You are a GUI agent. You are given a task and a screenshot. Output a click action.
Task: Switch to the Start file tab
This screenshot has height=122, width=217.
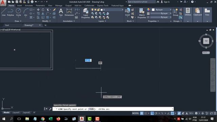pyautogui.click(x=7, y=25)
